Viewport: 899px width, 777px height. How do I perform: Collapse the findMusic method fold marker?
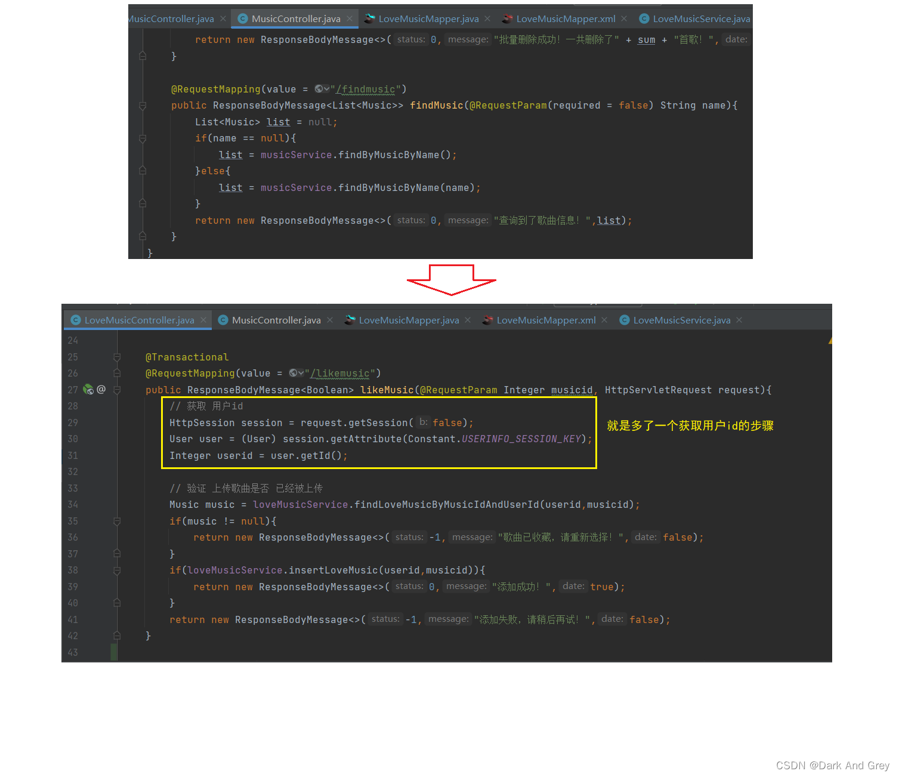tap(143, 106)
